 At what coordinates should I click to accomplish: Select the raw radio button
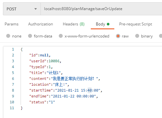118,36
